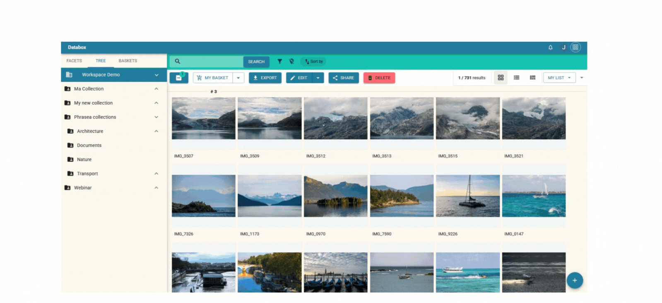
Task: Select thumbnail IMG_3515
Action: point(468,118)
